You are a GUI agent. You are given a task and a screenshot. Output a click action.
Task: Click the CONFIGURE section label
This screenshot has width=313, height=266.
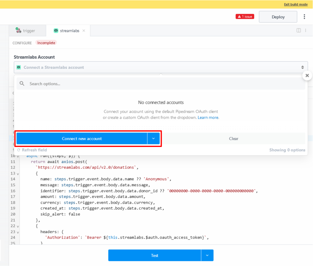point(22,43)
